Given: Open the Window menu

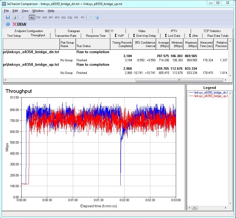Looking at the screenshot, I should point(38,11).
